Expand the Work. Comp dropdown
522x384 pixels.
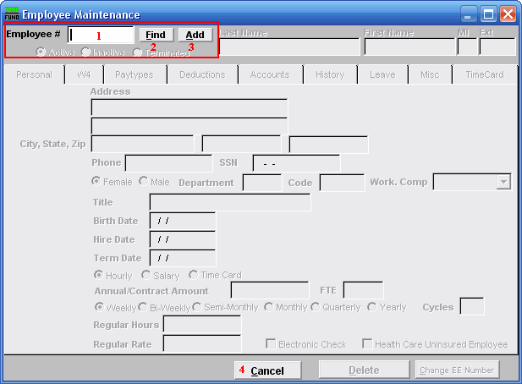coord(503,182)
